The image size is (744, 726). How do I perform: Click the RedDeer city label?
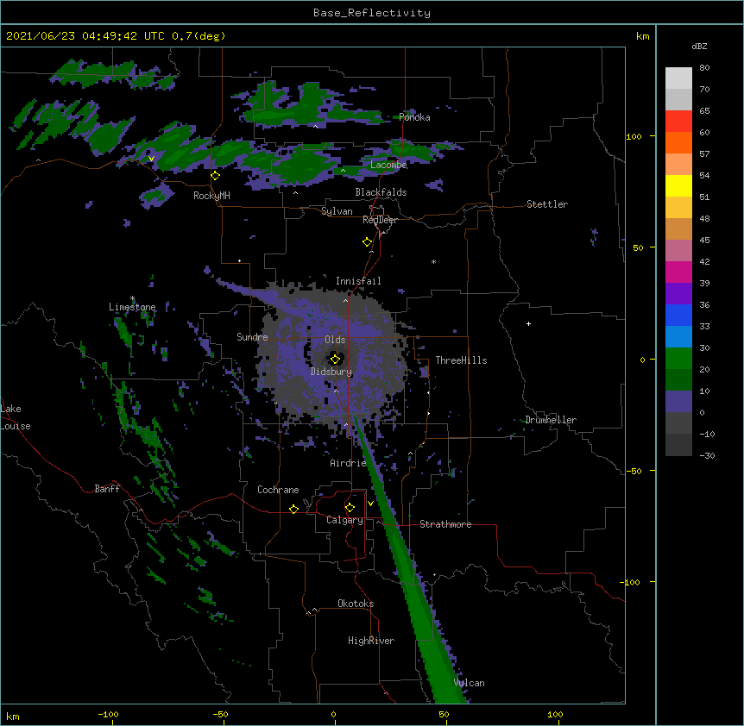(380, 220)
